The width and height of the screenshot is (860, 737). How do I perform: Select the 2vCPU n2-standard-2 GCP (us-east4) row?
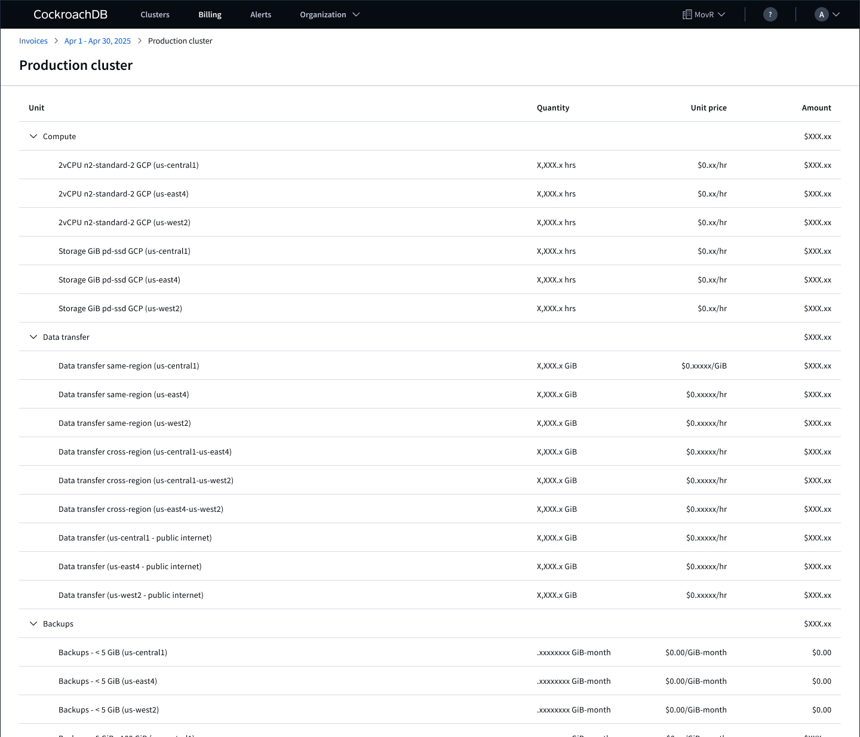(430, 194)
